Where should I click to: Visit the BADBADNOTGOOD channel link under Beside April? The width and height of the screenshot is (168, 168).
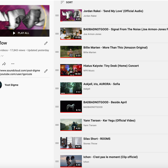[93, 107]
